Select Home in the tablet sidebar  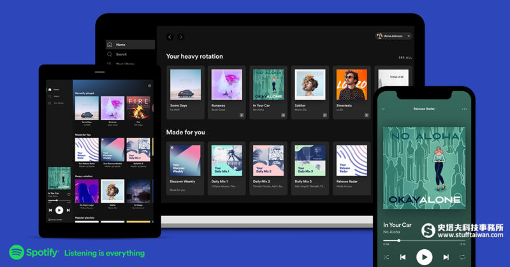[54, 89]
